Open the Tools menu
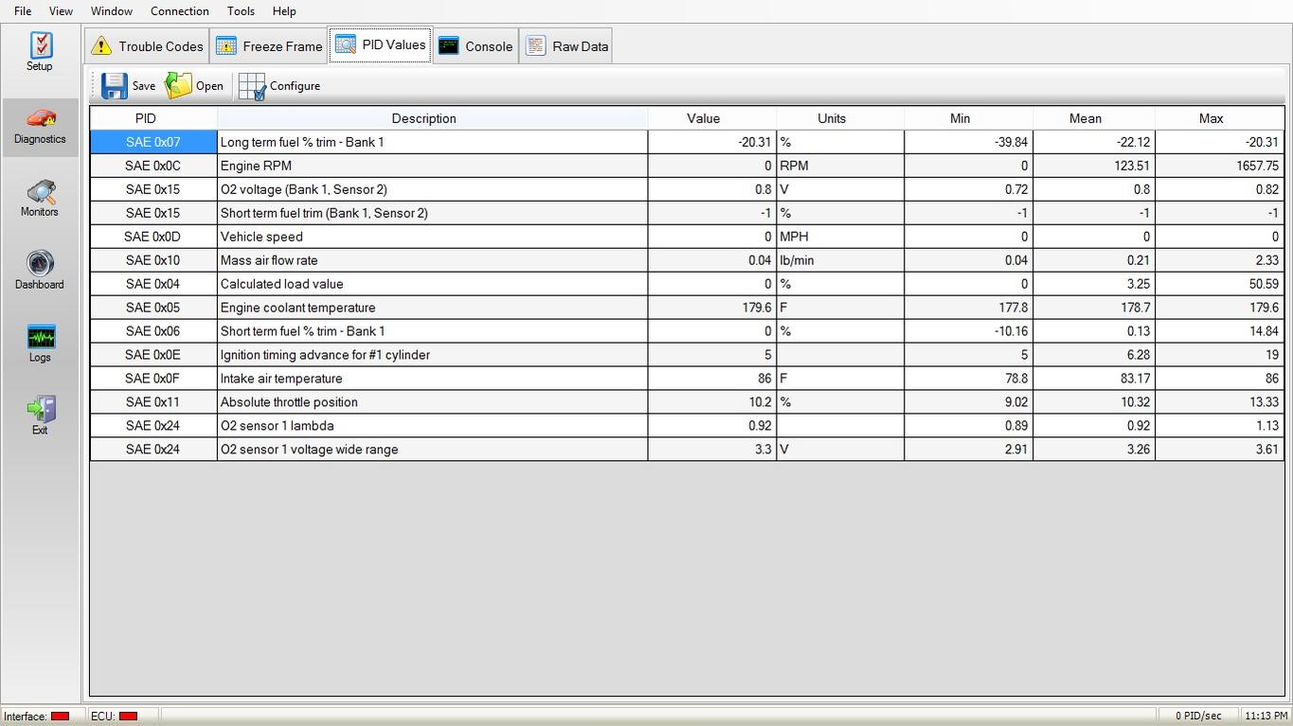The width and height of the screenshot is (1293, 726). point(241,11)
